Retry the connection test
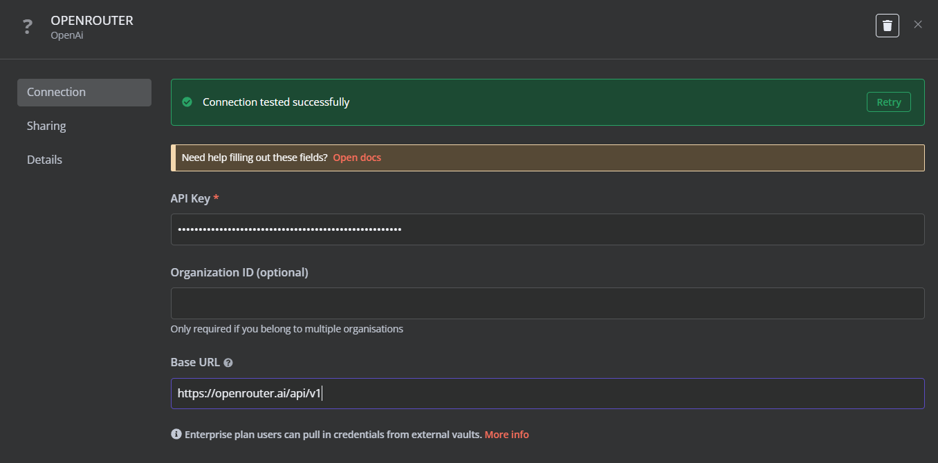 (x=889, y=102)
